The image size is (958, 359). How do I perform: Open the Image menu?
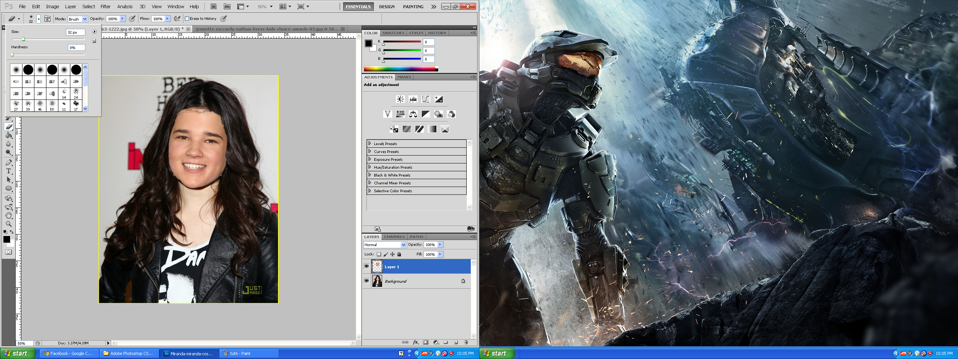click(x=52, y=6)
